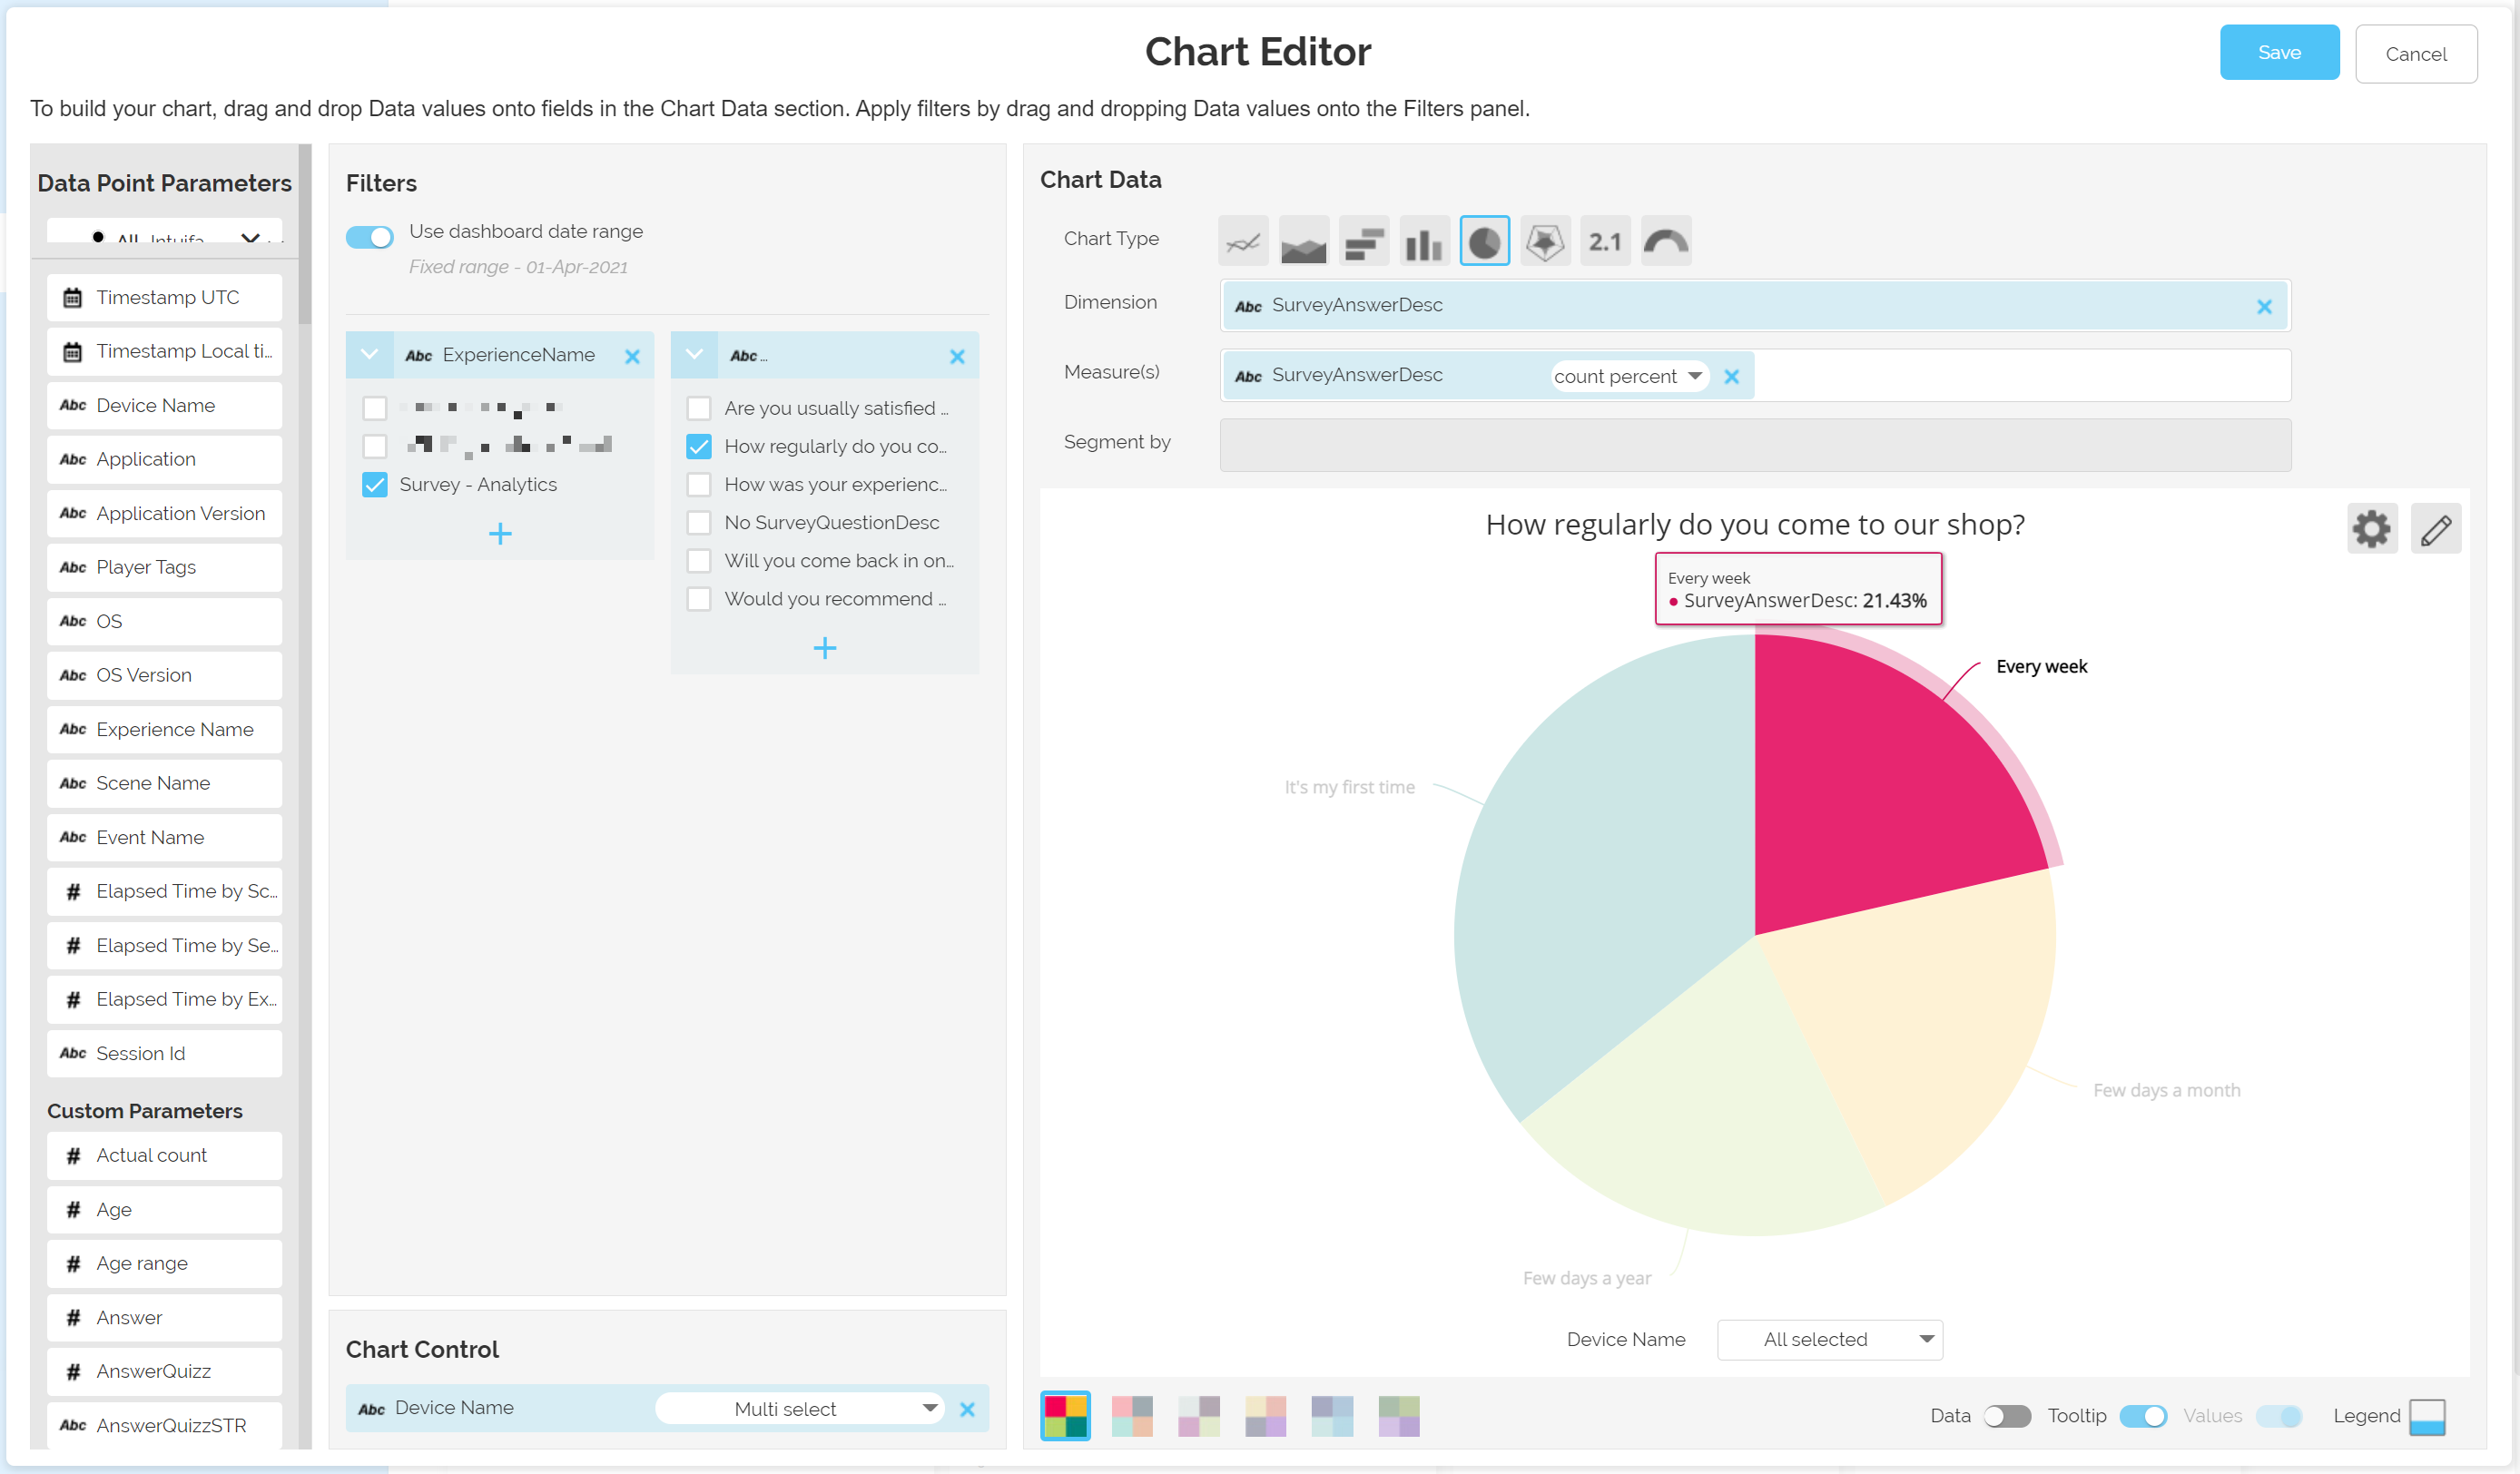Select the Session Id parameter
The height and width of the screenshot is (1474, 2520).
[x=165, y=1054]
